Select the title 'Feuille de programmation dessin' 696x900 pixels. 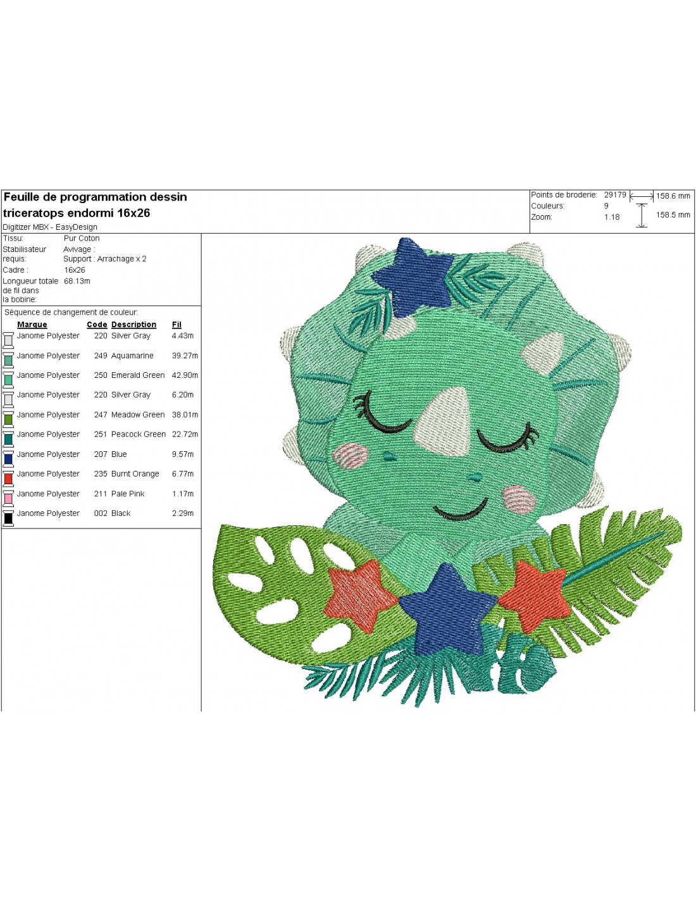(96, 197)
